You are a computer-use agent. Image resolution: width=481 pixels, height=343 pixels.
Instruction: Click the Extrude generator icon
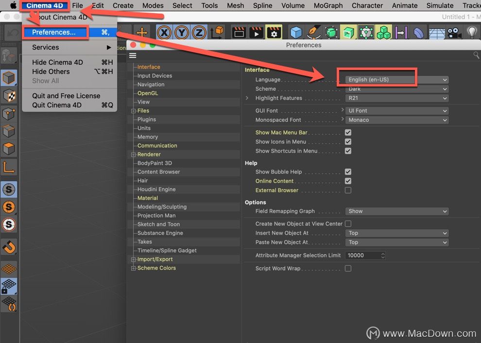pyautogui.click(x=348, y=32)
